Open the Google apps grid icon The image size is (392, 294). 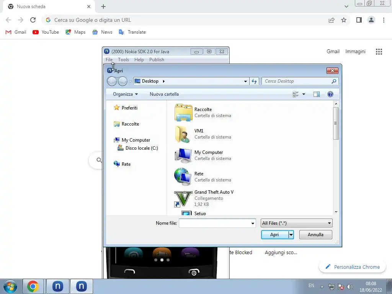click(379, 52)
